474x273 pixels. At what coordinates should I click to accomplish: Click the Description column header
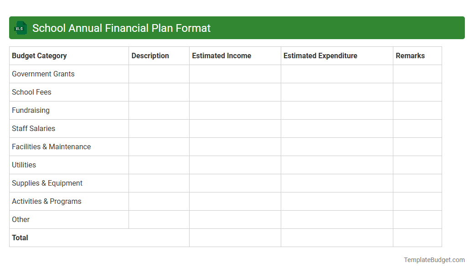click(x=150, y=56)
